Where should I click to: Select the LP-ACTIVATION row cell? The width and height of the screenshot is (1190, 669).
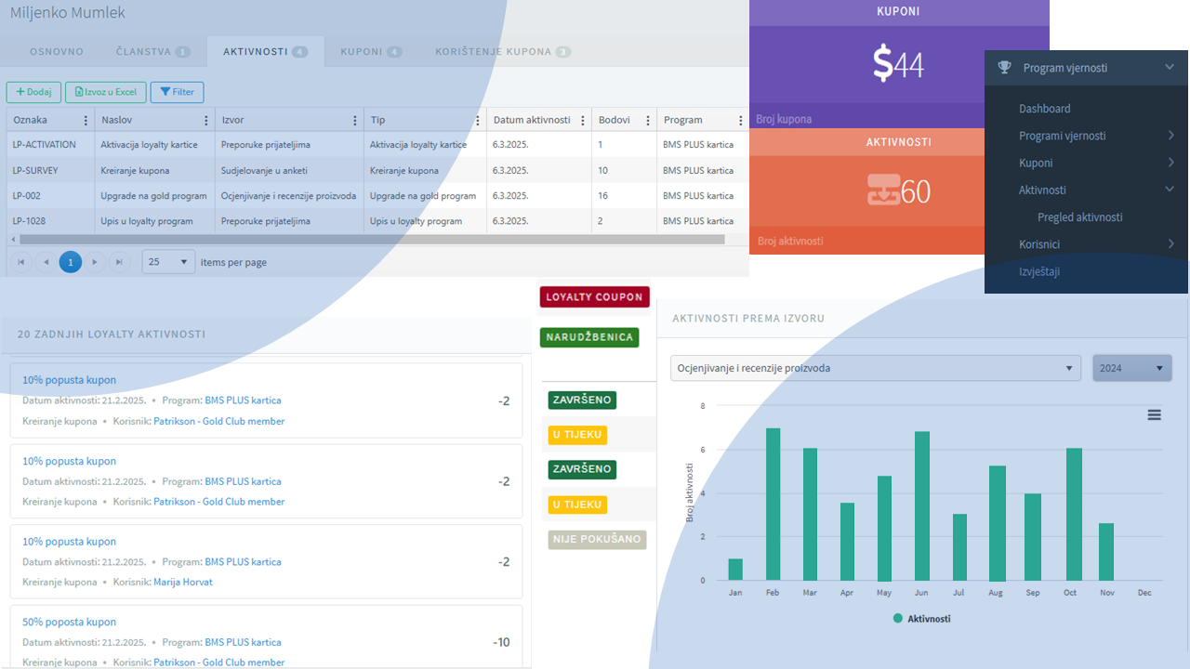coord(49,145)
